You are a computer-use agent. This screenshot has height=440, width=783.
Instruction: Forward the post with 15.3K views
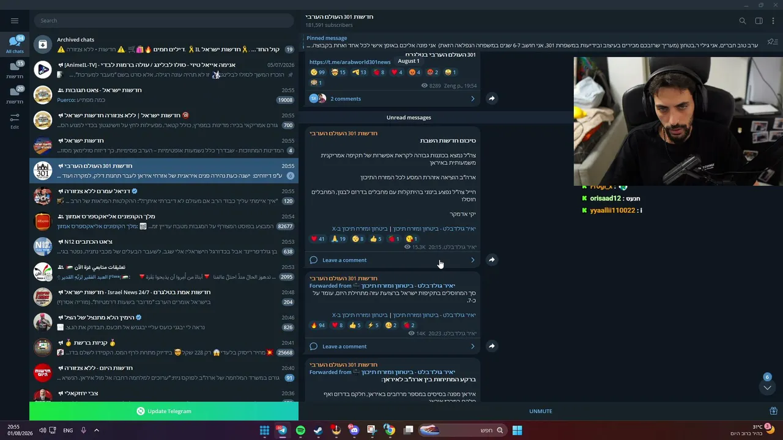(x=491, y=260)
